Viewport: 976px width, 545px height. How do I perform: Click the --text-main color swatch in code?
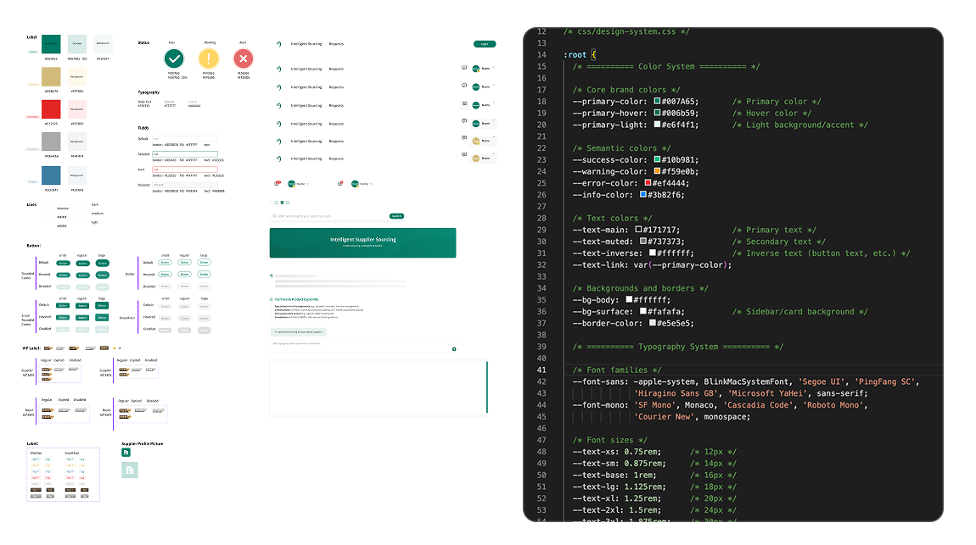click(638, 230)
